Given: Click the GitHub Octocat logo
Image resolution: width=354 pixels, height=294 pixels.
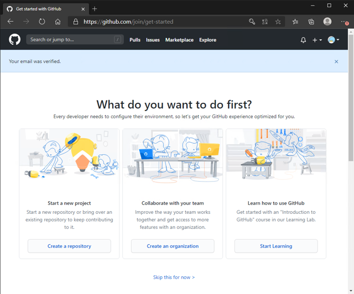Looking at the screenshot, I should point(15,39).
